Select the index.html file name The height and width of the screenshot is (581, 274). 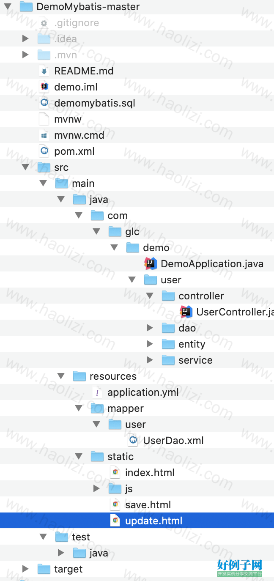[150, 473]
